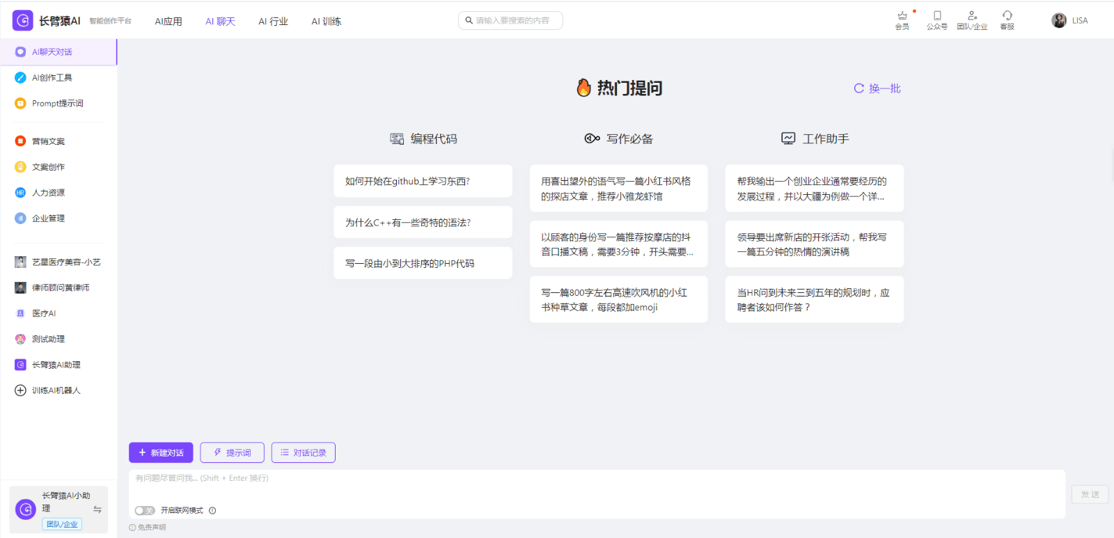Refresh questions with 换一批
The image size is (1114, 538).
877,88
